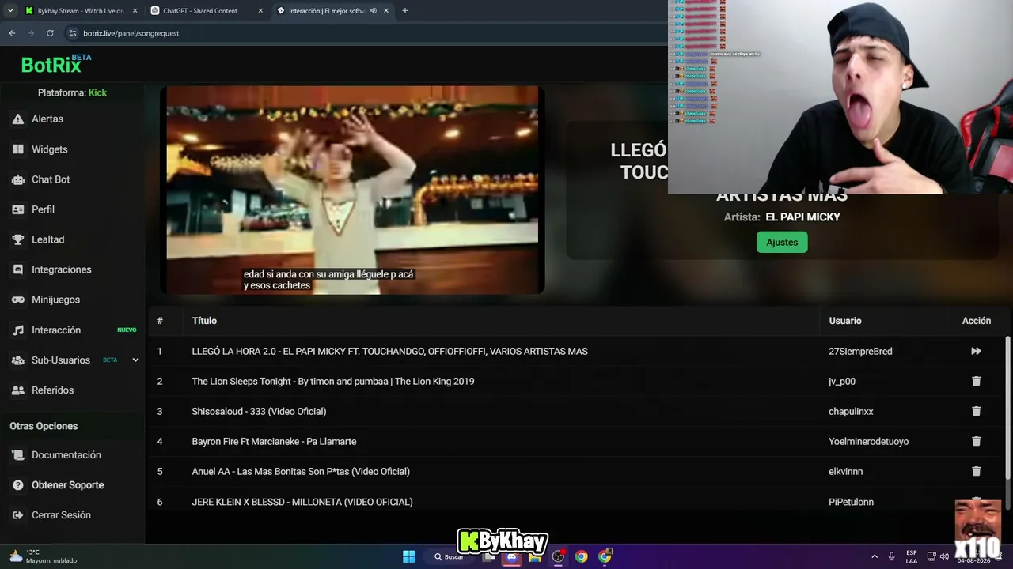Log out via Cerrar Sesión
Image resolution: width=1013 pixels, height=569 pixels.
(x=61, y=515)
